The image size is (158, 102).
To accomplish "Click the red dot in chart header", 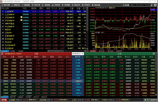I will (96, 8).
